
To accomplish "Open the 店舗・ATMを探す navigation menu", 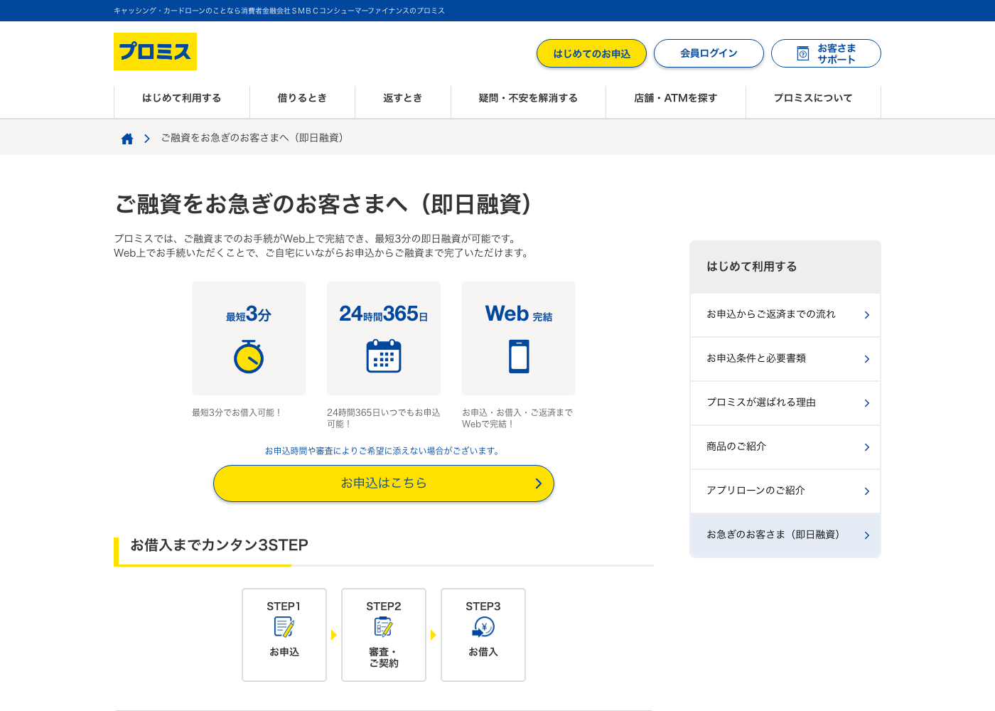I will [x=676, y=98].
